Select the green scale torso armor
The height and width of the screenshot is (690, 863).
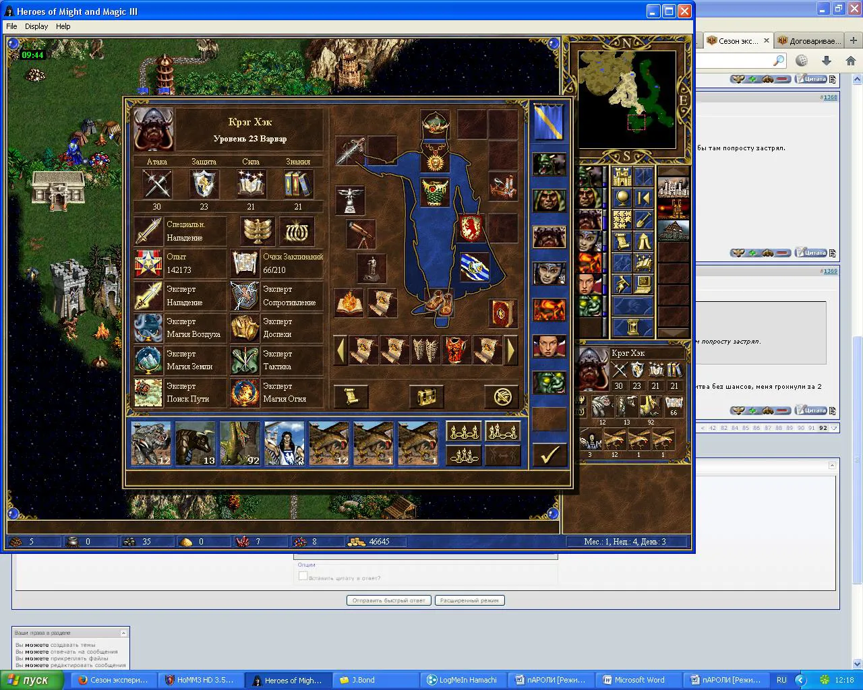point(436,193)
